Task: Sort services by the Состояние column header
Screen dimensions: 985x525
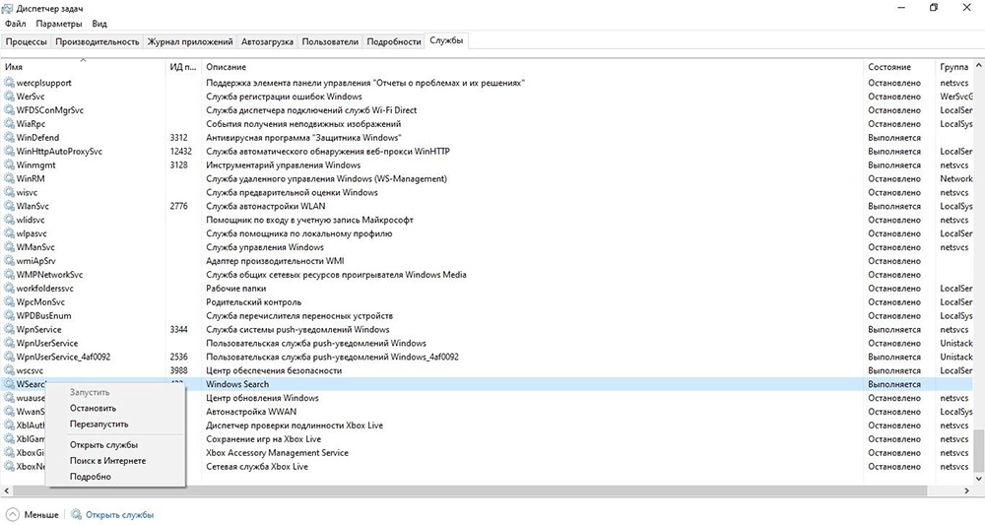Action: (888, 67)
